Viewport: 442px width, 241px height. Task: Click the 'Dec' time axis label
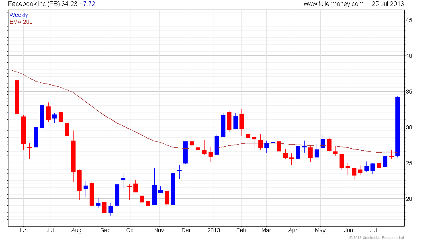(x=186, y=230)
